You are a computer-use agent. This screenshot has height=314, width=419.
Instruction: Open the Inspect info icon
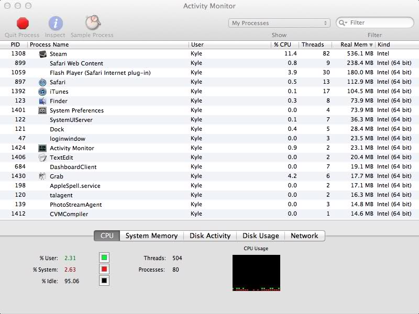click(56, 23)
